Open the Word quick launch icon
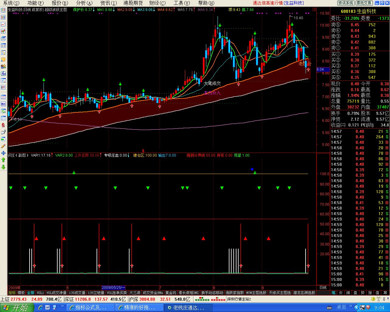 48,307
